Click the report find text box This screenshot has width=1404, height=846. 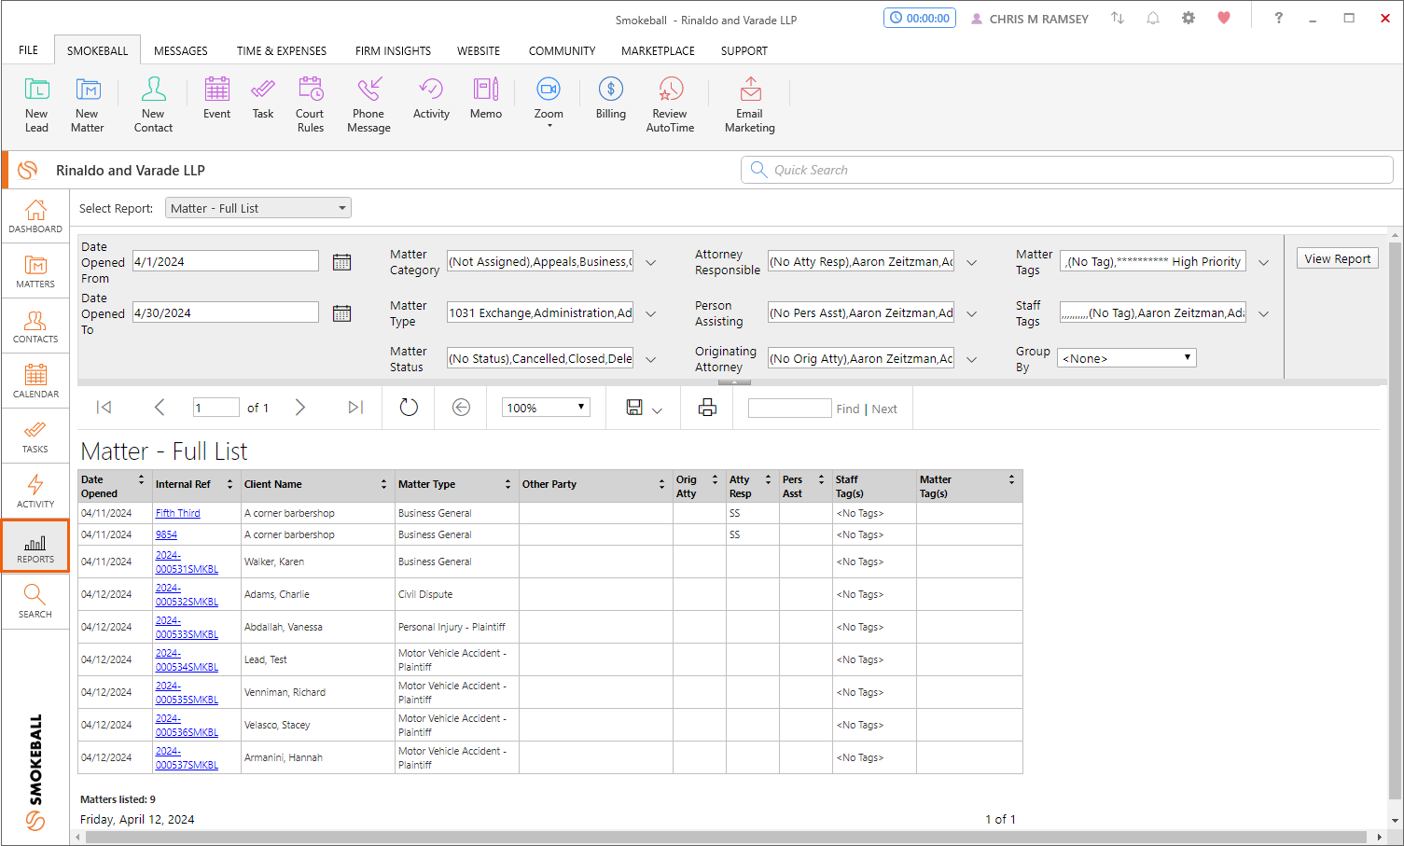(x=789, y=409)
